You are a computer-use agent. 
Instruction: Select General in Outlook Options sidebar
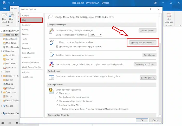coord(31,16)
